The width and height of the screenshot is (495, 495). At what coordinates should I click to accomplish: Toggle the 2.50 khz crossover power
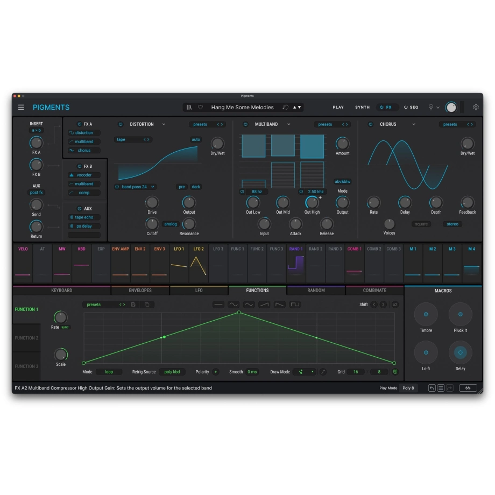pos(301,192)
